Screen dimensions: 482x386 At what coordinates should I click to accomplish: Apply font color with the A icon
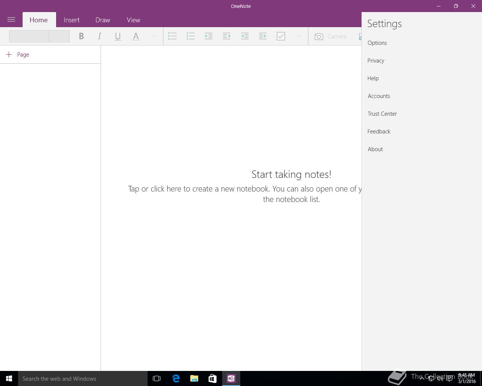point(136,36)
